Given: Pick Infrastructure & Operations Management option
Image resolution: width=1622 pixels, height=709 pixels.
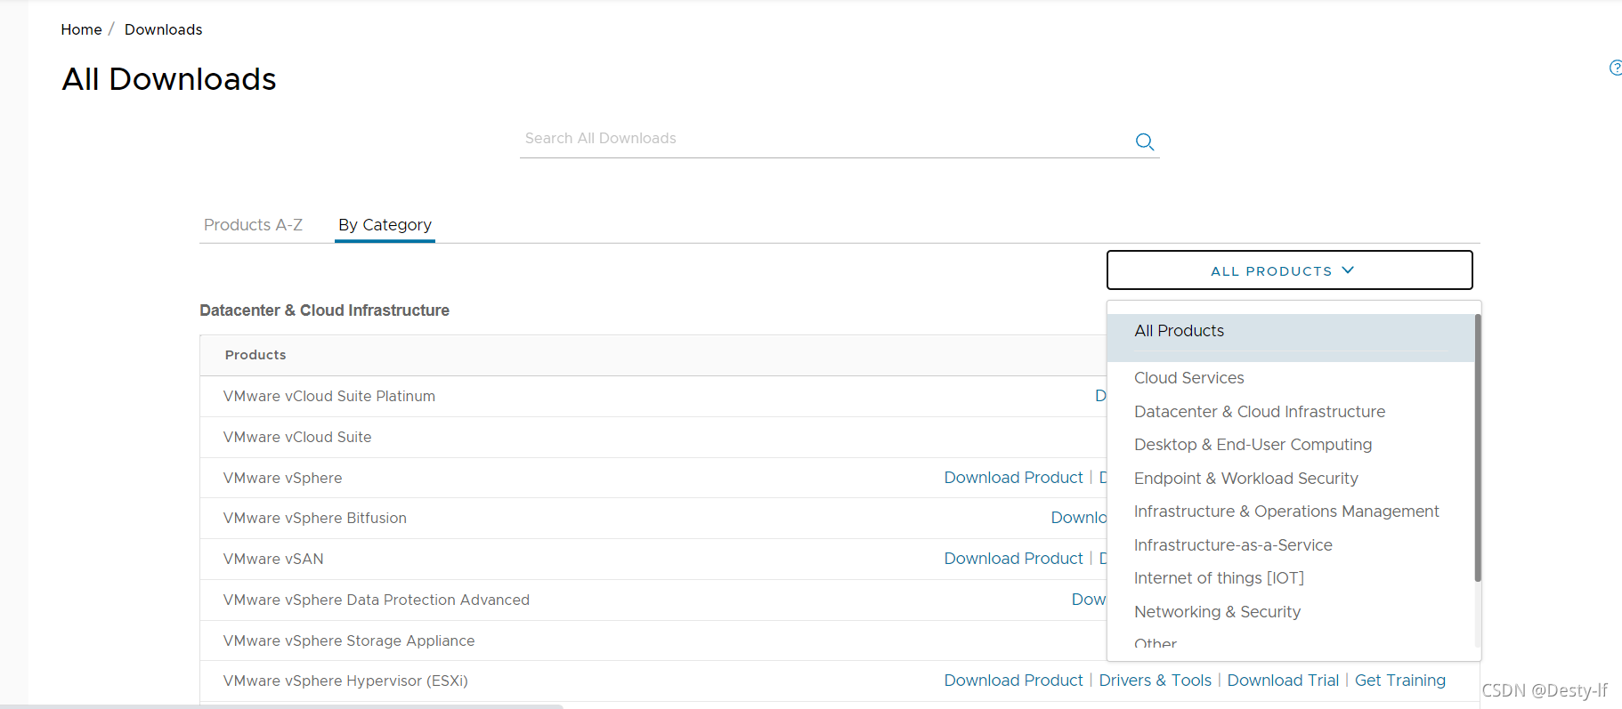Looking at the screenshot, I should pyautogui.click(x=1286, y=512).
